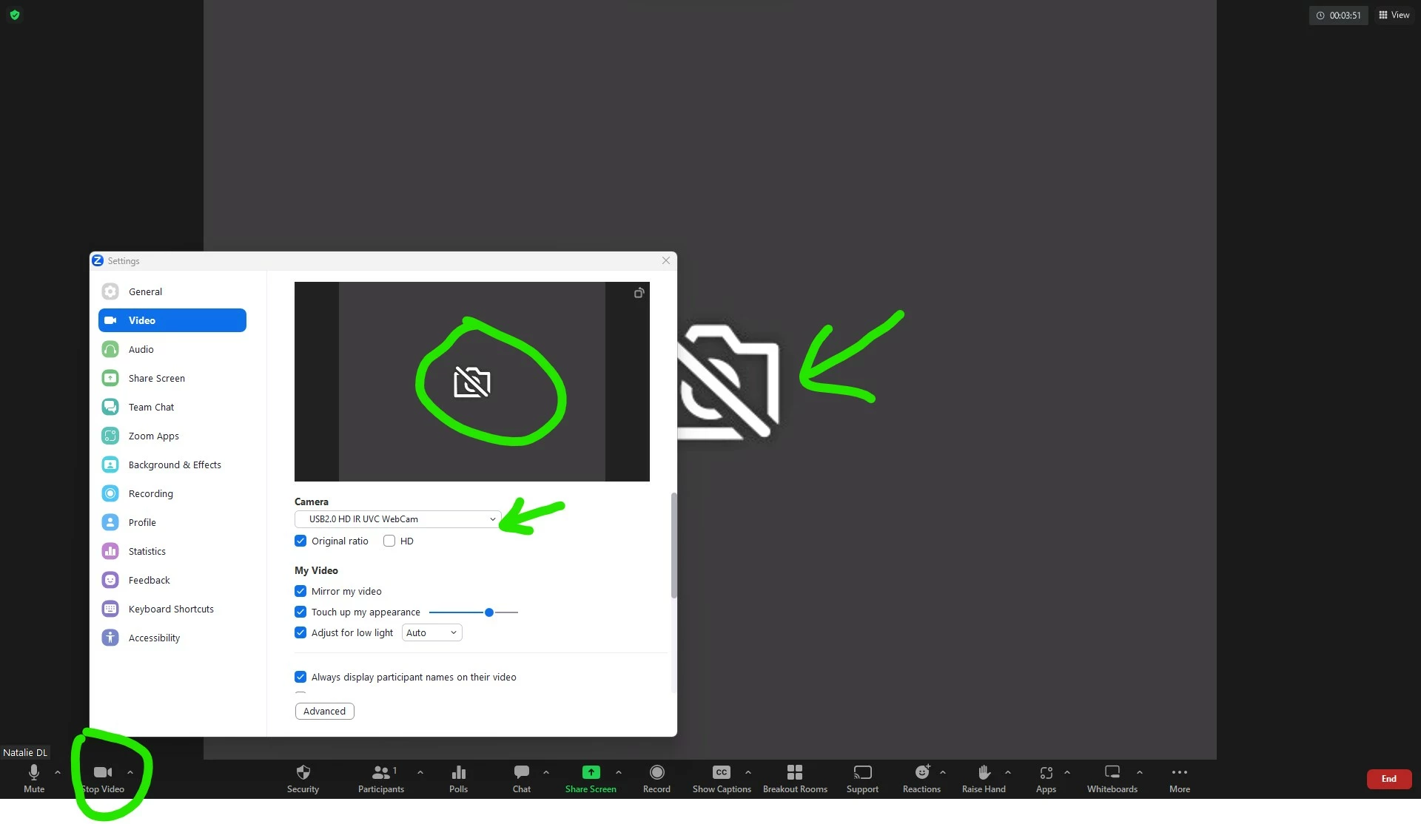This screenshot has width=1421, height=824.
Task: Disable Touch up my appearance
Action: coord(300,612)
